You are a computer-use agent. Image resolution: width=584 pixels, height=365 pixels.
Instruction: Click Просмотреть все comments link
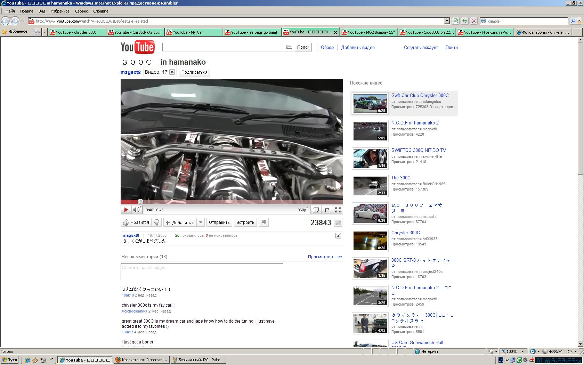point(325,257)
